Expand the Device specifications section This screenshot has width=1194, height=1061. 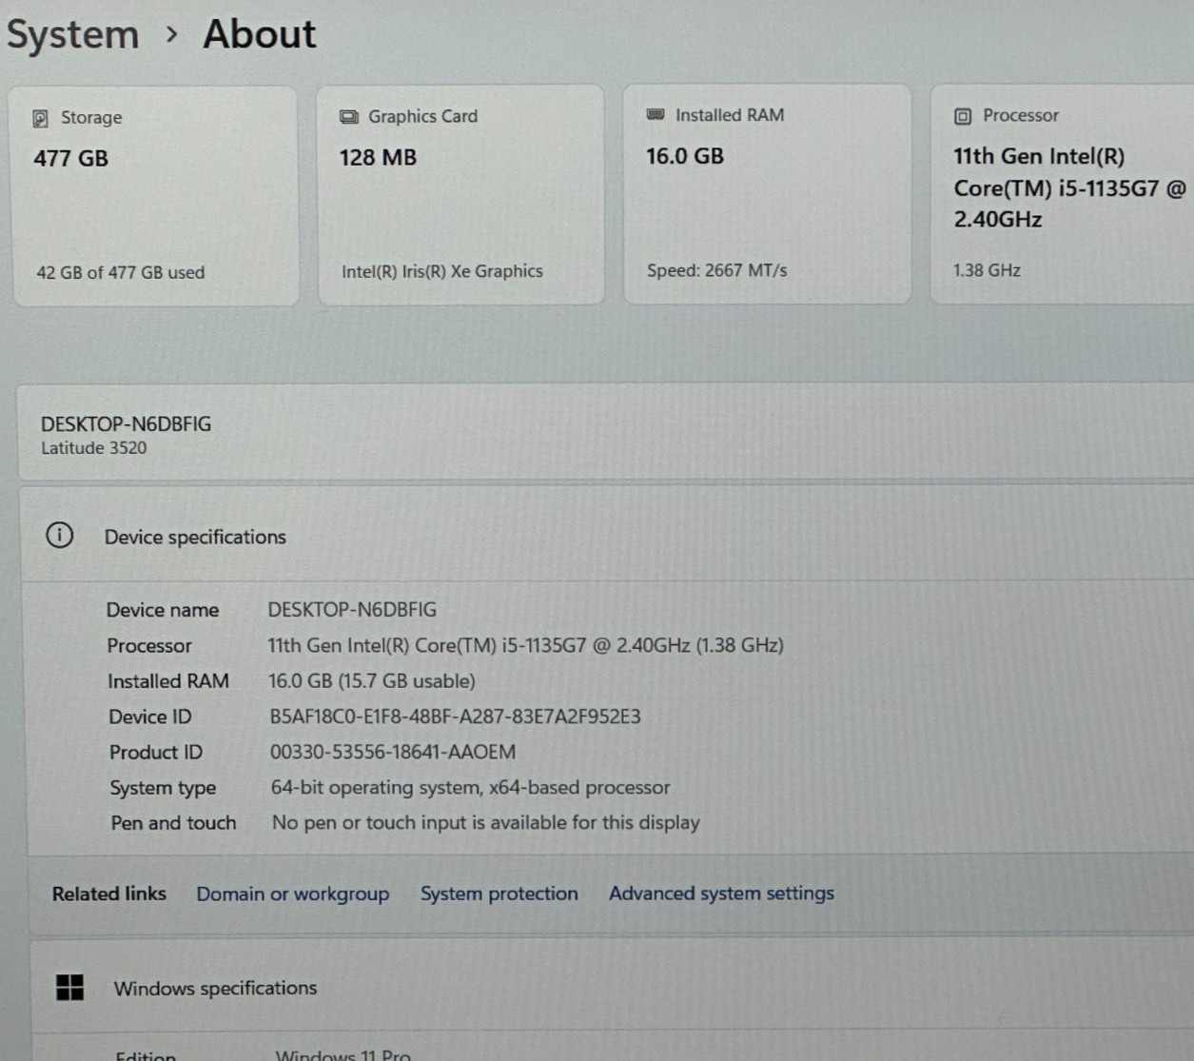coord(609,536)
